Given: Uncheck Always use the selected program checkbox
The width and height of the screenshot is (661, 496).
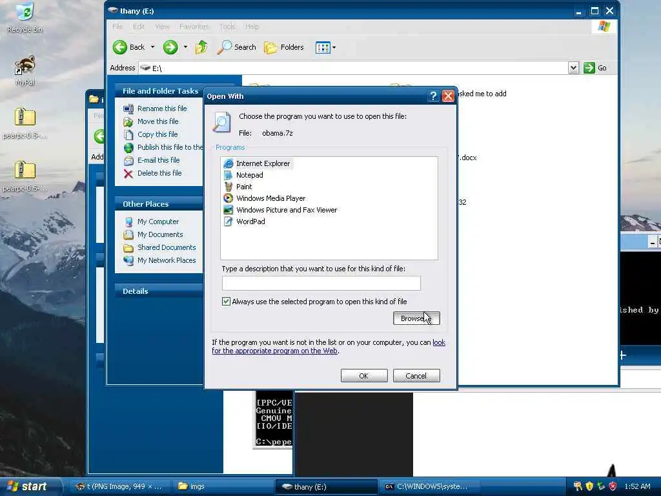Looking at the screenshot, I should point(226,301).
